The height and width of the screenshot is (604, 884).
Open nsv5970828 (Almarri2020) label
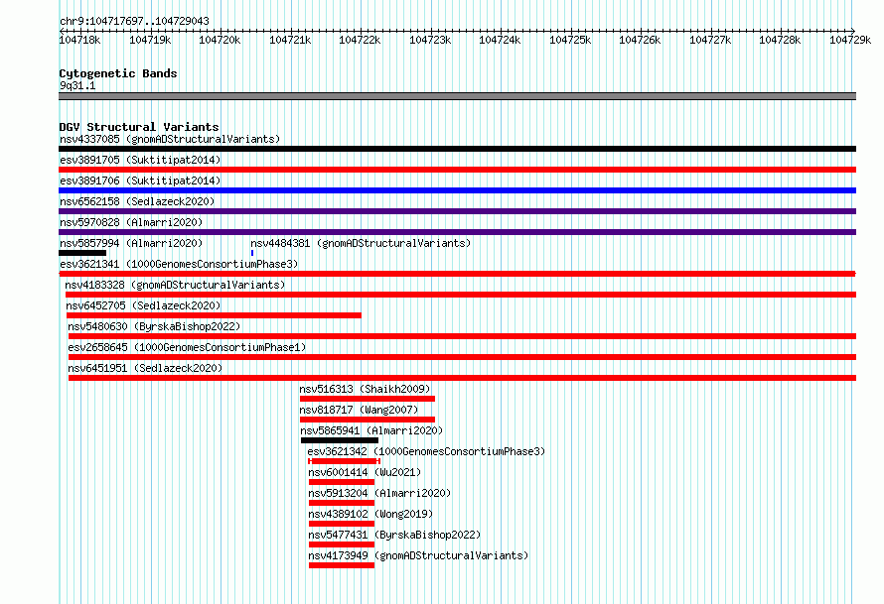[x=131, y=222]
